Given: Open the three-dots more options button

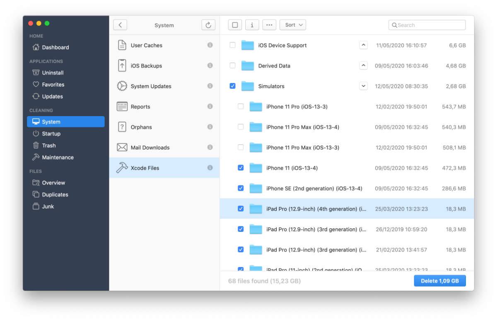Looking at the screenshot, I should point(269,25).
